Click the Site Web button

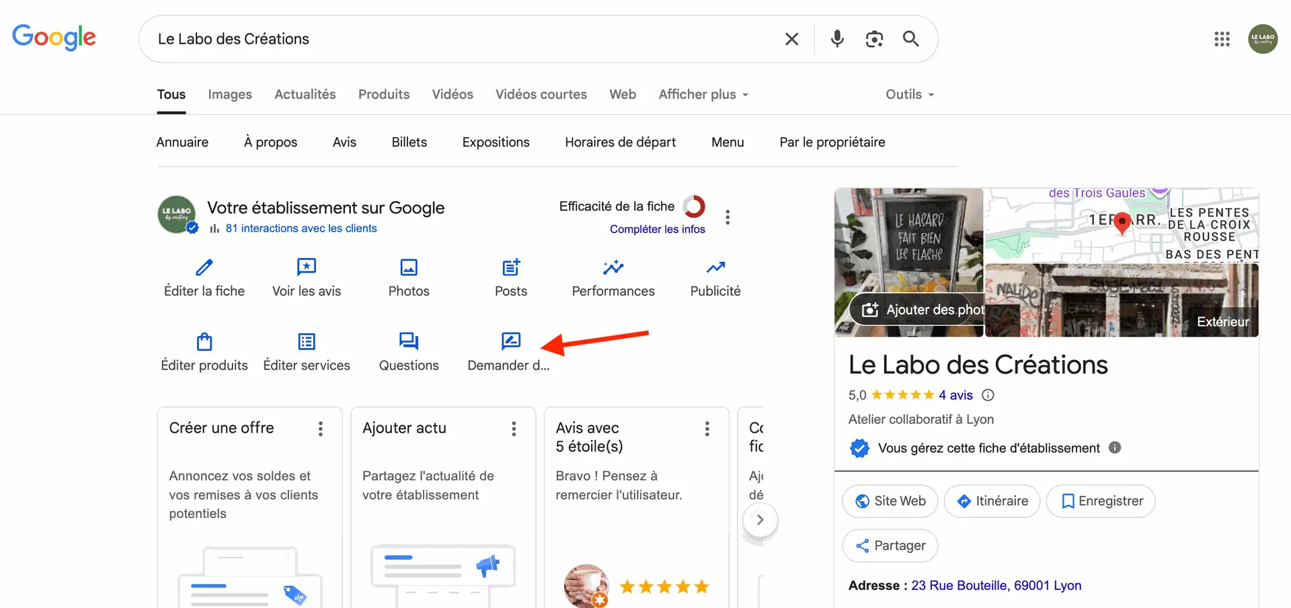pos(890,501)
